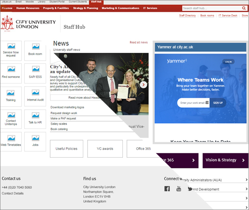Open the Staff Directory link
Image resolution: width=249 pixels, height=210 pixels.
187,16
